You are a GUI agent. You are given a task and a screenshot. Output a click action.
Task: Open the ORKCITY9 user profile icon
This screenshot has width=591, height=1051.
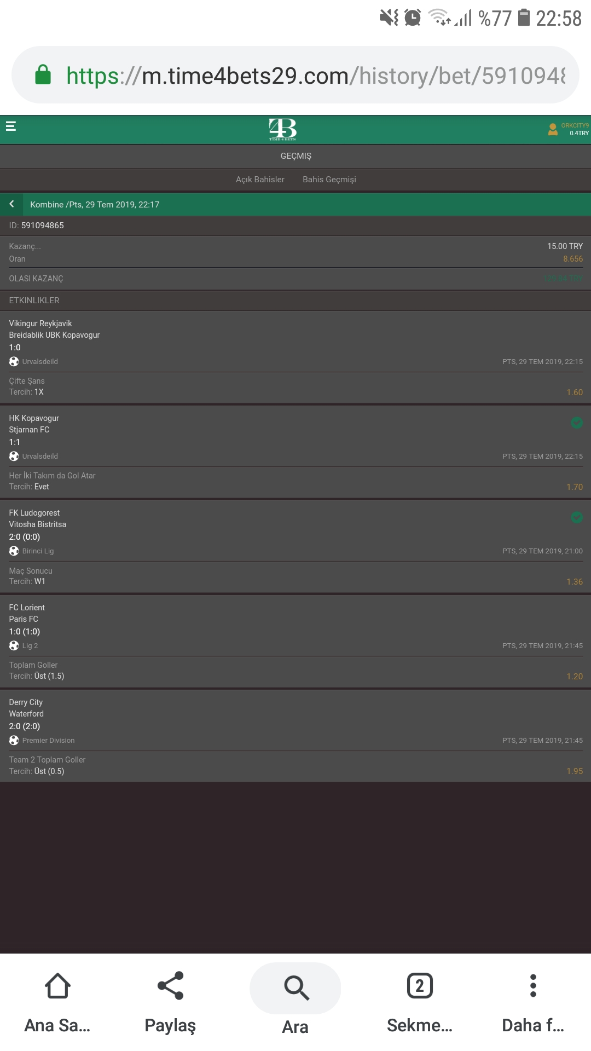coord(553,129)
